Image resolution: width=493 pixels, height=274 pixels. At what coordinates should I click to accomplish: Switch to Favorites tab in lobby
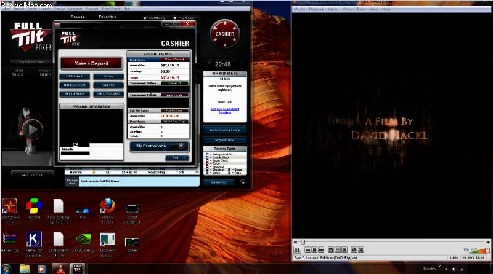107,17
